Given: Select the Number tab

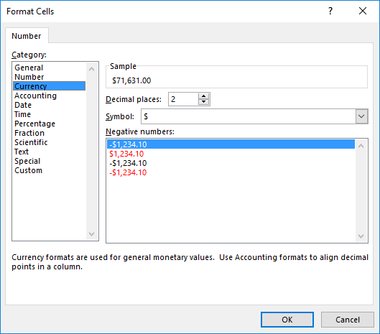Looking at the screenshot, I should 27,36.
